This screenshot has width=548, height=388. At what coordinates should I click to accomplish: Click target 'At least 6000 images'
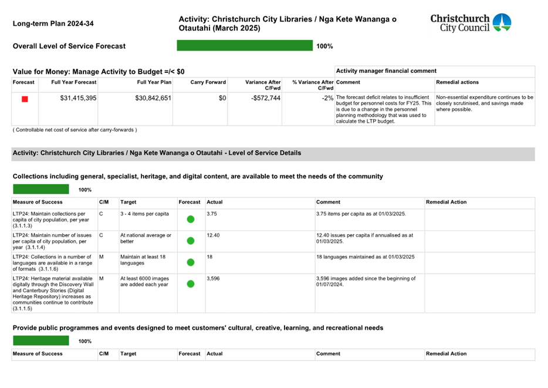[x=144, y=281]
